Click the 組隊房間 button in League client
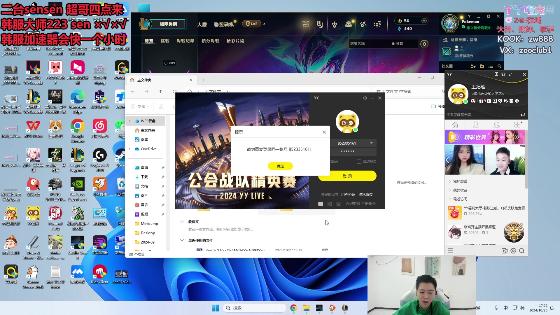 pyautogui.click(x=168, y=24)
